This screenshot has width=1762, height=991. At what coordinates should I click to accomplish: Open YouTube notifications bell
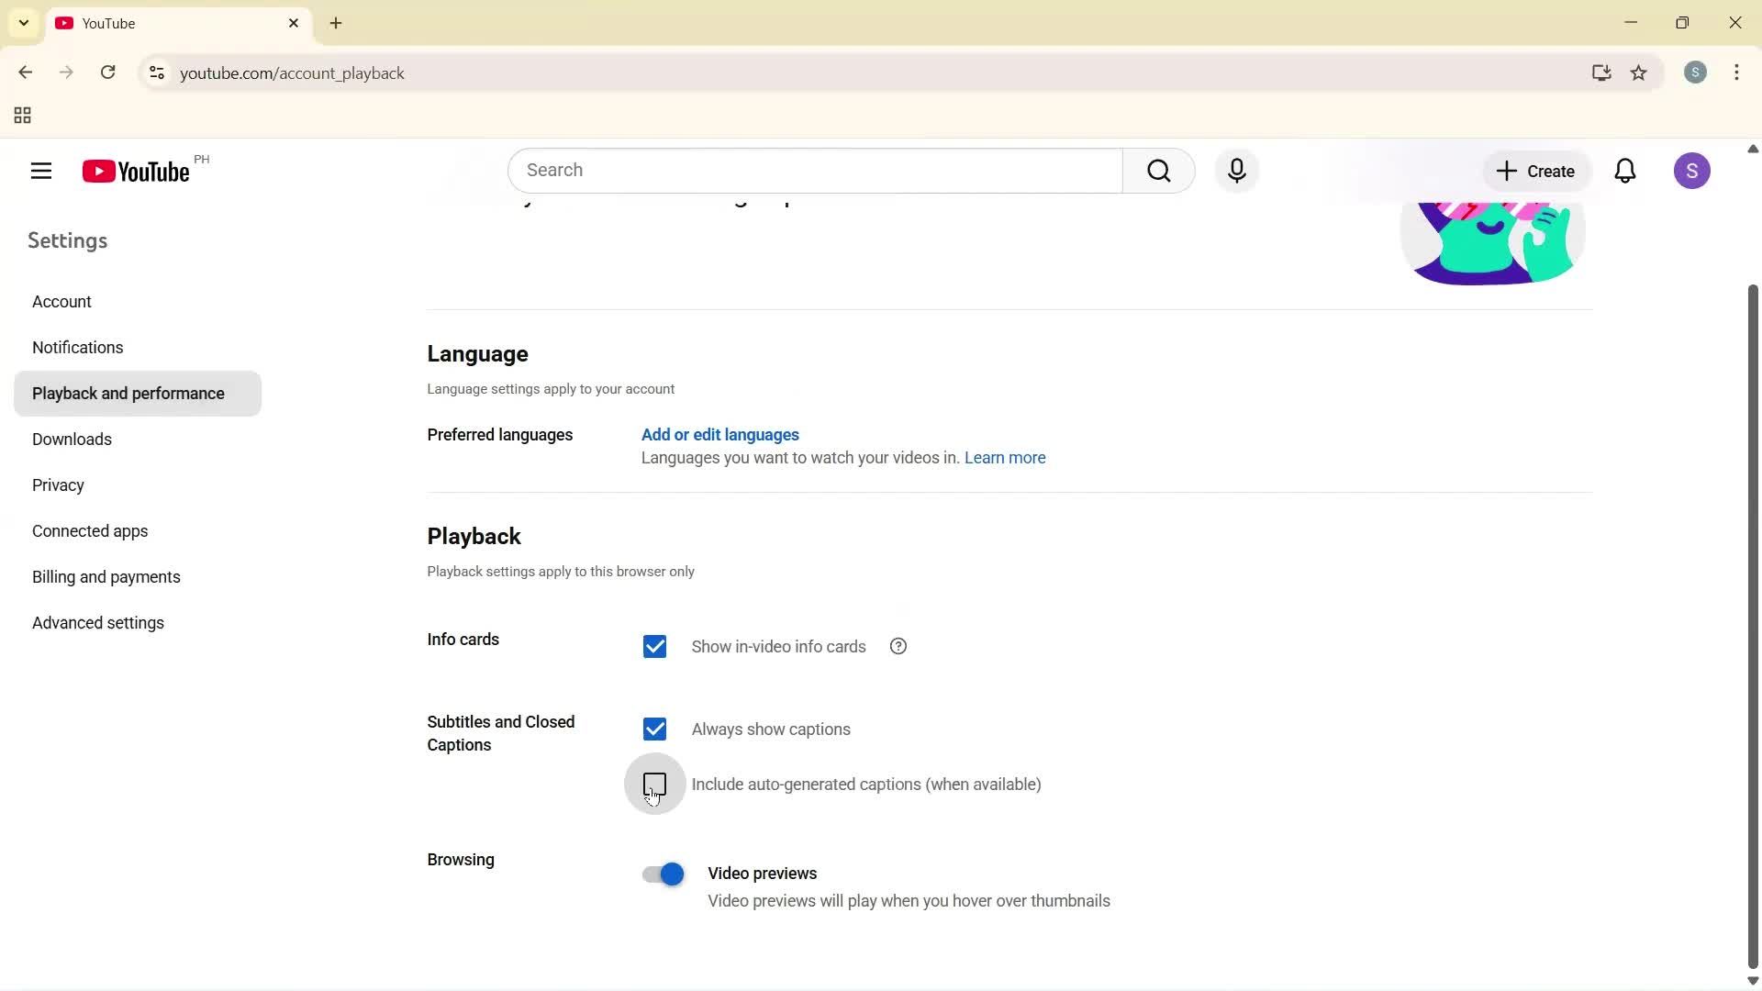tap(1625, 171)
